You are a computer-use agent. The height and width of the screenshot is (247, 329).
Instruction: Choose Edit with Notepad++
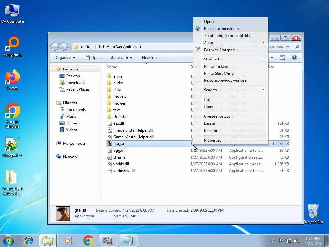click(x=230, y=50)
